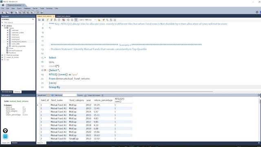This screenshot has width=261, height=147.
Task: Toggle continue-on-error for script execution
Action: pos(64,20)
